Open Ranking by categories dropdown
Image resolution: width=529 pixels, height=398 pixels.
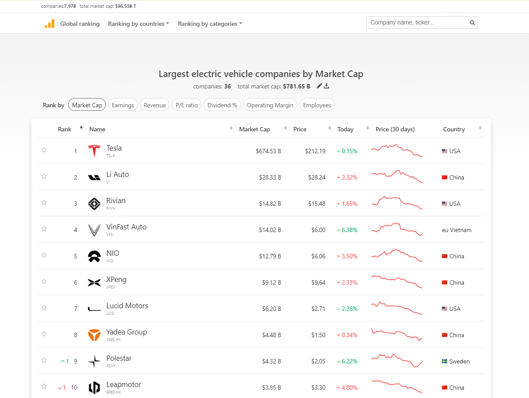(210, 24)
